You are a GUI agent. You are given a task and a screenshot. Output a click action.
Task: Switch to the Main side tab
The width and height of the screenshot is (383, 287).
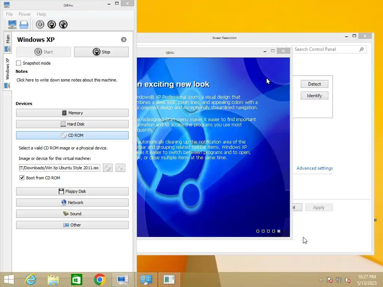point(7,42)
